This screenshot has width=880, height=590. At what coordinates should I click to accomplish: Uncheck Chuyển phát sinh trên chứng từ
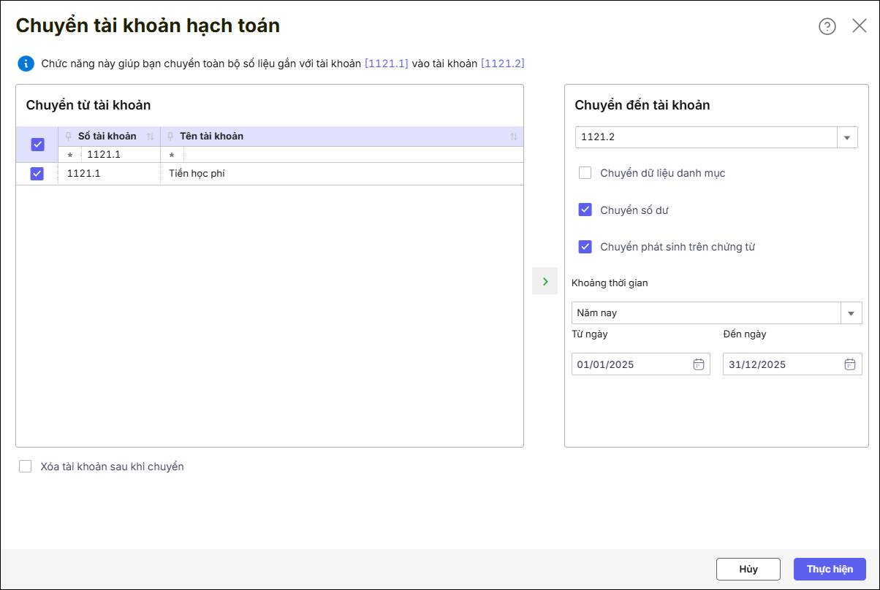(585, 247)
